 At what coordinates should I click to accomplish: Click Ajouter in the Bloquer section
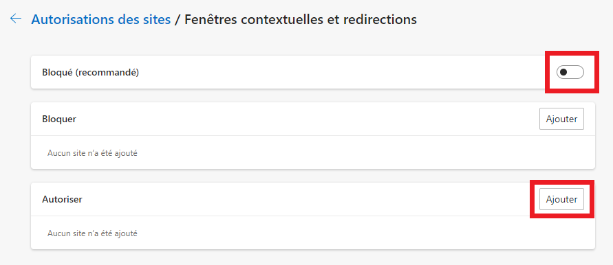[561, 119]
